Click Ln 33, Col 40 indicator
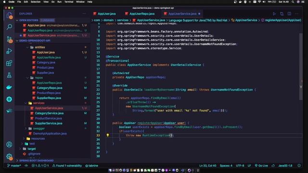The height and width of the screenshot is (173, 308). coord(207,165)
